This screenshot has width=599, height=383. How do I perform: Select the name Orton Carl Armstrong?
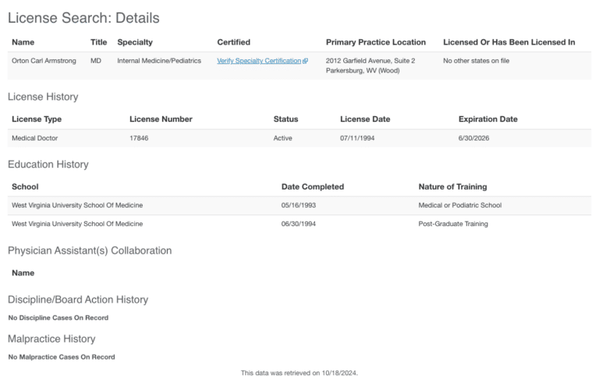44,61
